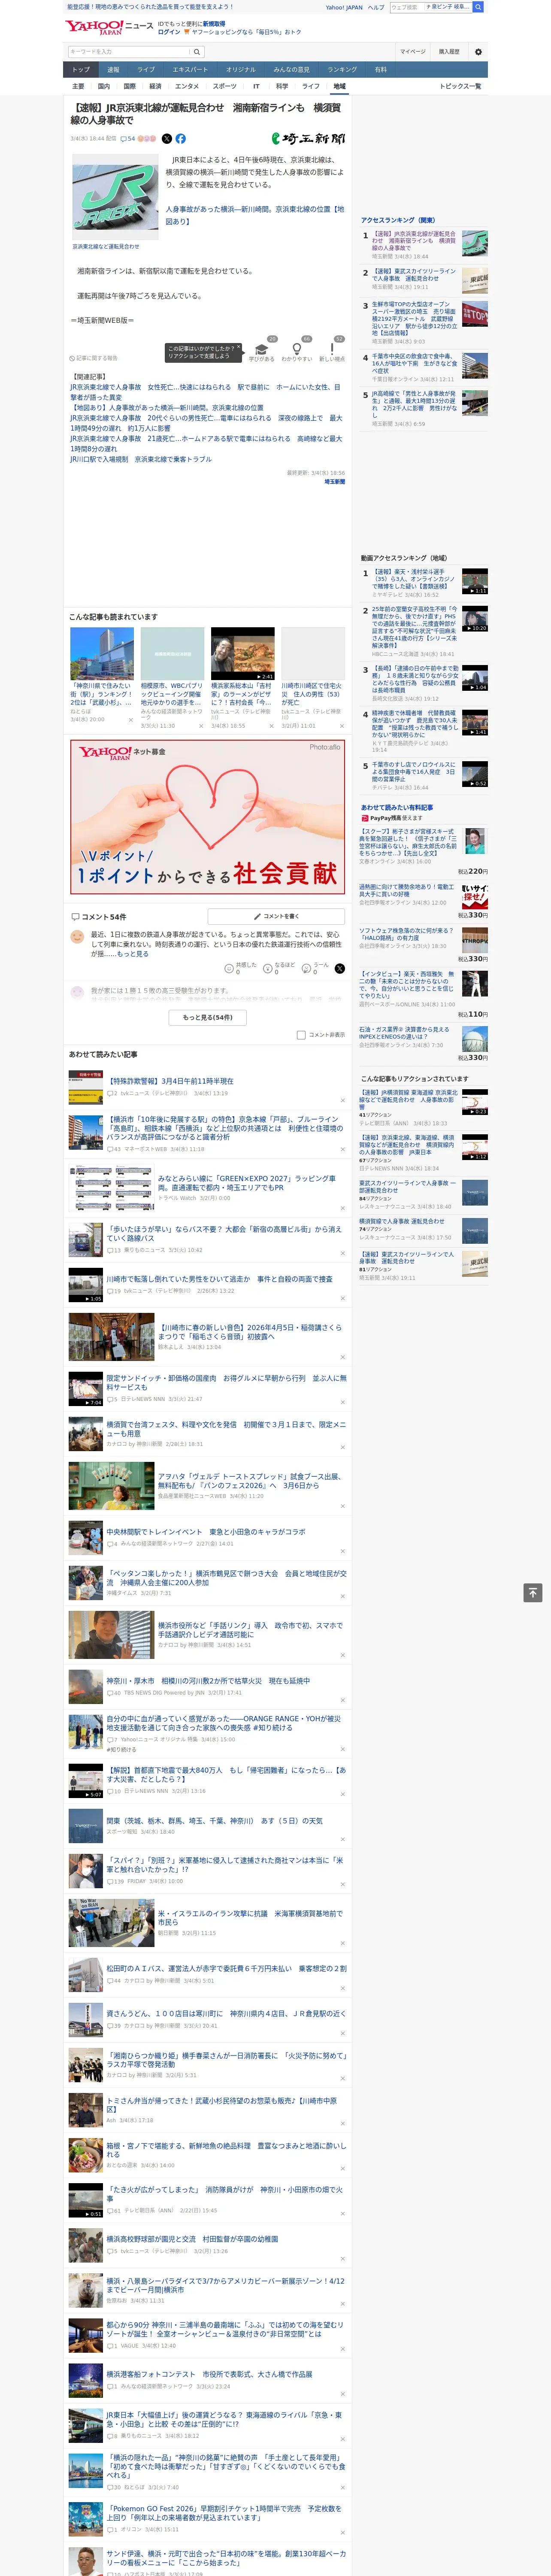Click the 記事に関する報告 report icon link
Screen dimensions: 551x2576
[x=93, y=358]
